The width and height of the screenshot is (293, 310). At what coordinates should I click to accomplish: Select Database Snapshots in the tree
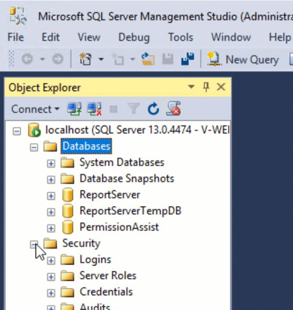[x=127, y=179]
